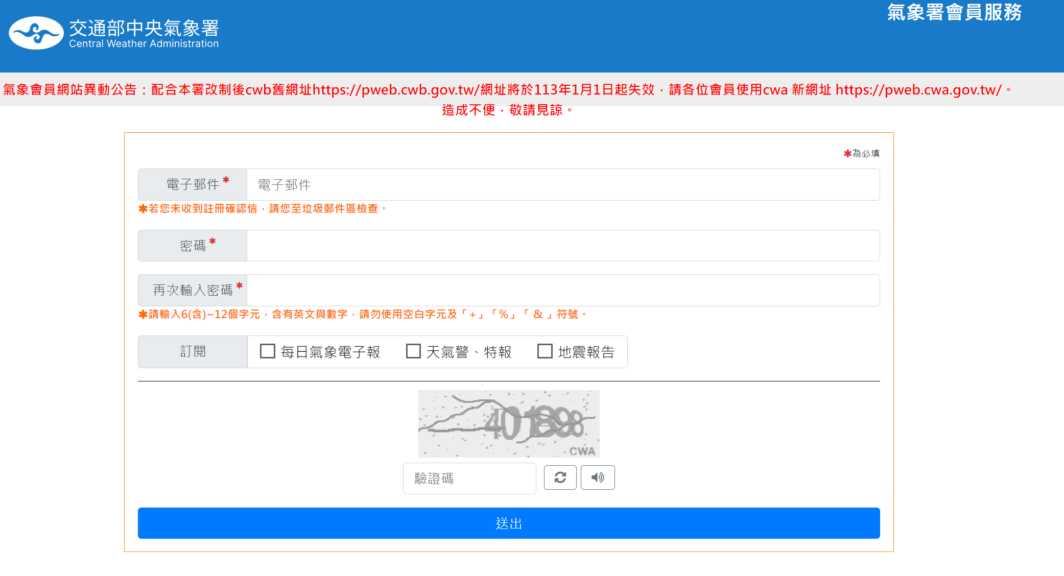The height and width of the screenshot is (576, 1064).
Task: Click the 為必填 required note
Action: pyautogui.click(x=865, y=153)
